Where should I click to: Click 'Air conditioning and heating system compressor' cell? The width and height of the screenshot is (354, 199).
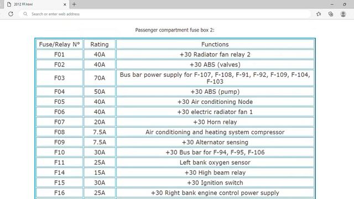pyautogui.click(x=215, y=132)
